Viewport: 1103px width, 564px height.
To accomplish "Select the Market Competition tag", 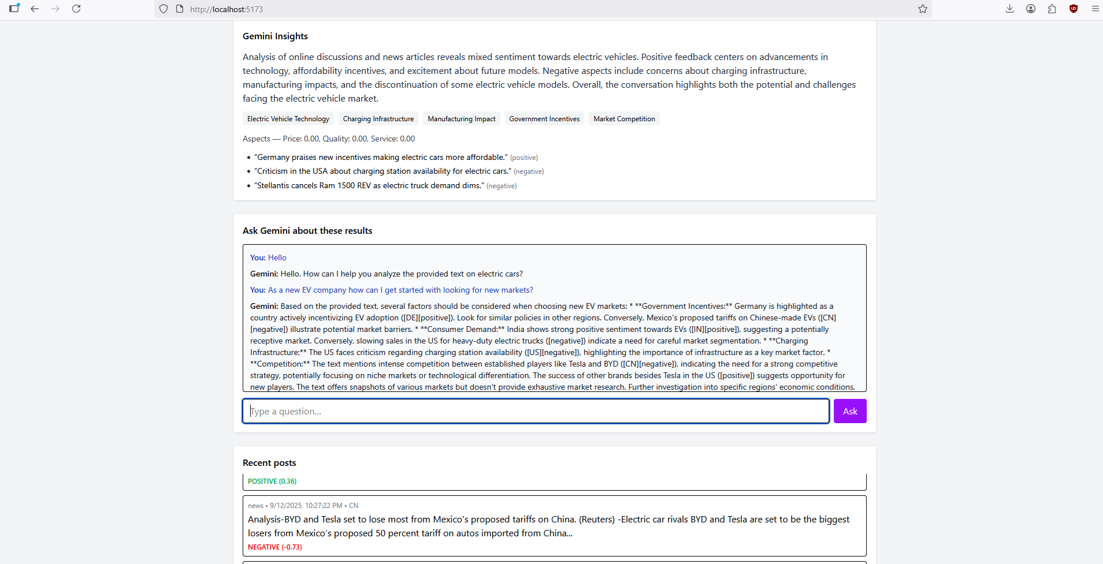I will tap(624, 119).
